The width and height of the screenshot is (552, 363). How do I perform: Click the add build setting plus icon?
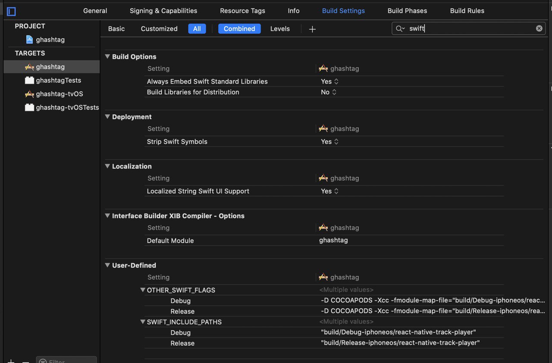click(313, 29)
